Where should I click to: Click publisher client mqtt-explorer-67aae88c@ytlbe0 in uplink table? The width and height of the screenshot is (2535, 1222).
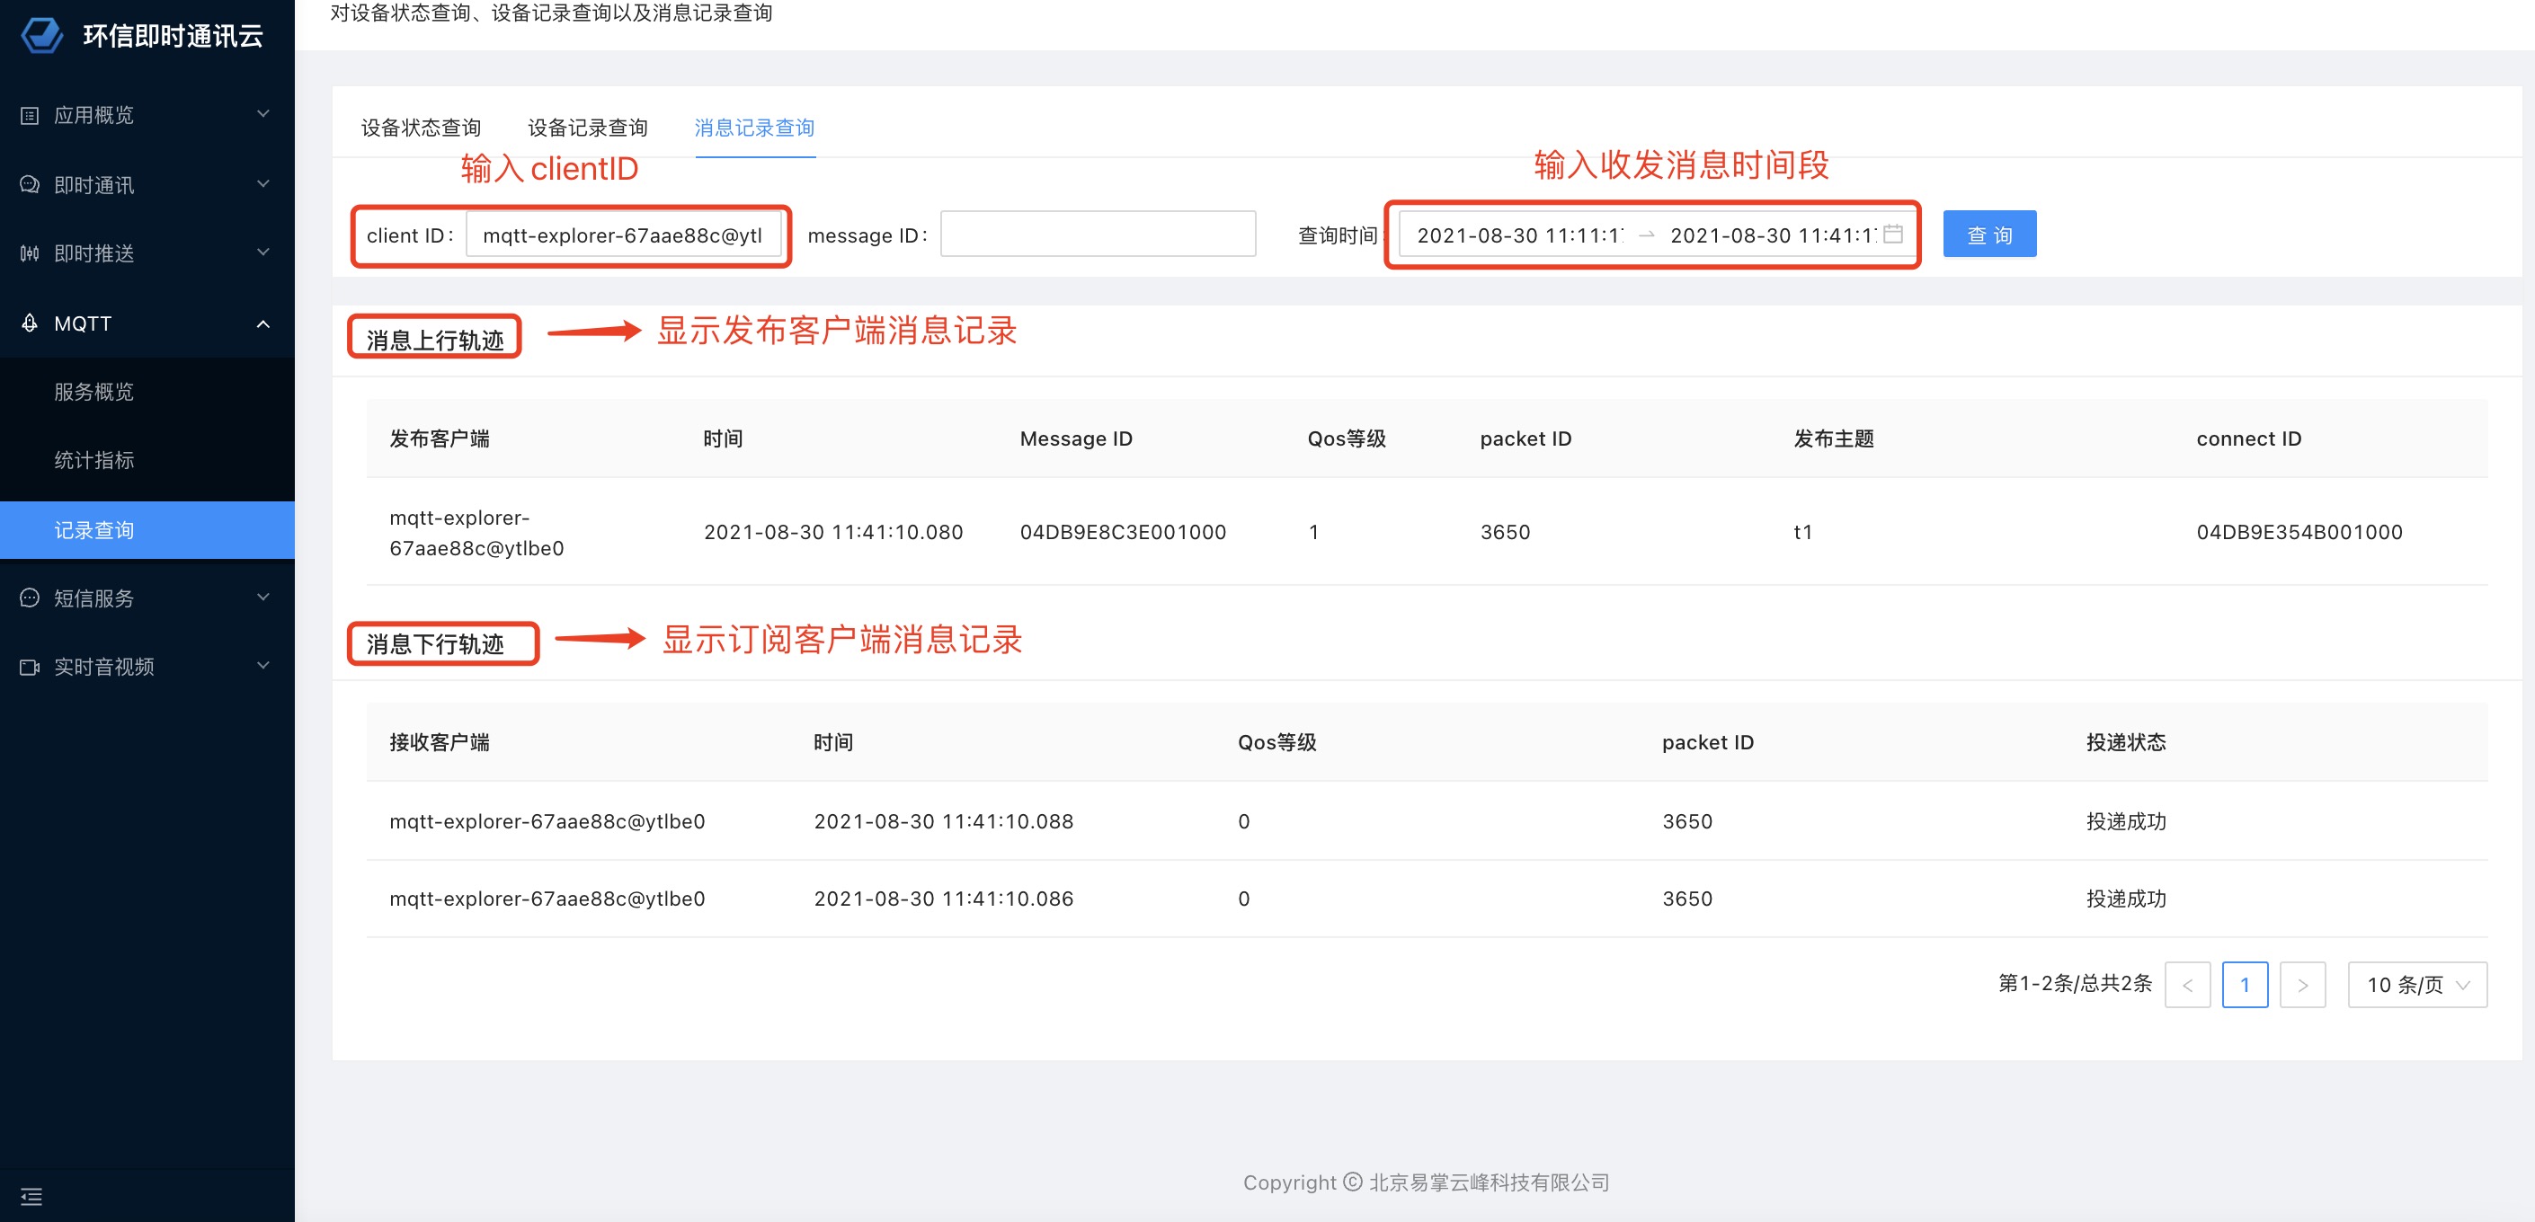tap(476, 532)
